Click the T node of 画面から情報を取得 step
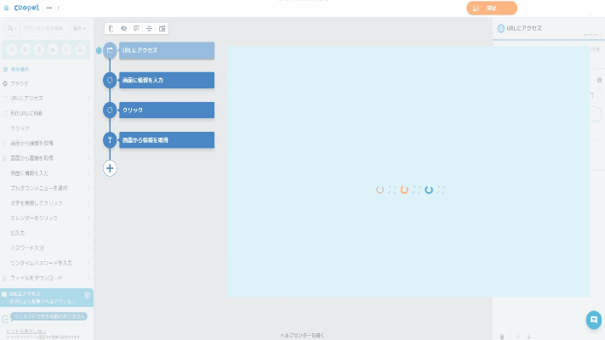The width and height of the screenshot is (605, 340). [x=110, y=140]
